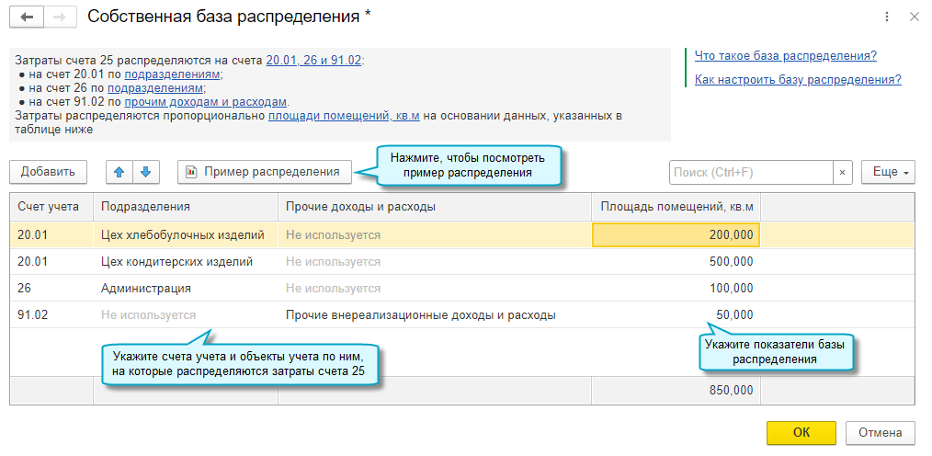Screen dimensions: 932x456
Task: Select the 'Администрация' row cell
Action: click(x=139, y=288)
